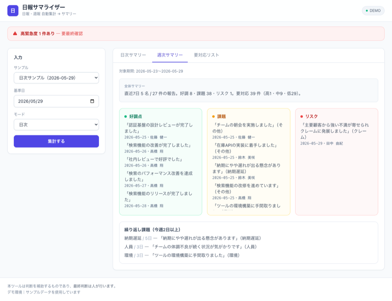This screenshot has height=301, width=392.
Task: Click the orange dot beside 課題
Action: [214, 116]
